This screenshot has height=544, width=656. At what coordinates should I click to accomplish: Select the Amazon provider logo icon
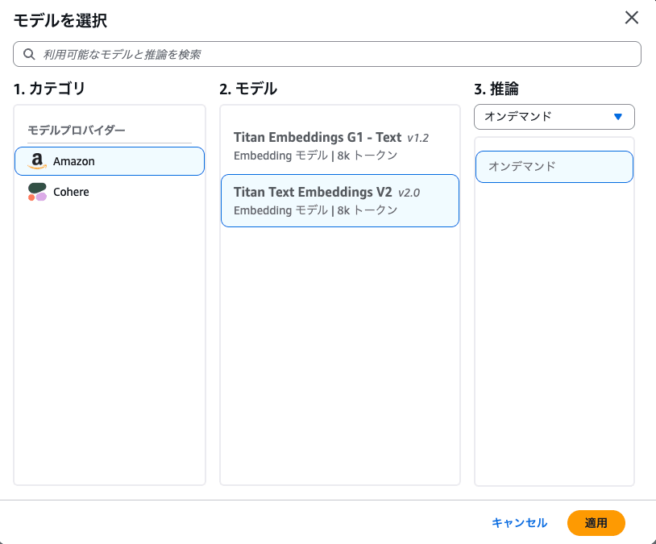coord(37,161)
